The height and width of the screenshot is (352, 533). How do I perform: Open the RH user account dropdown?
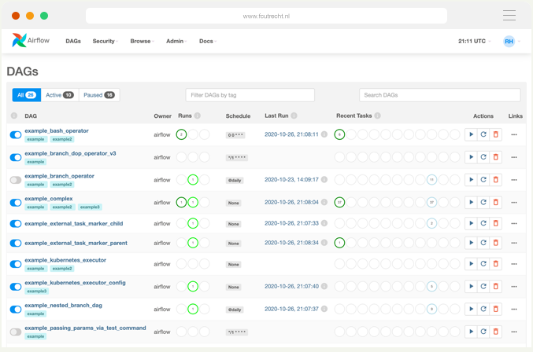pos(511,41)
